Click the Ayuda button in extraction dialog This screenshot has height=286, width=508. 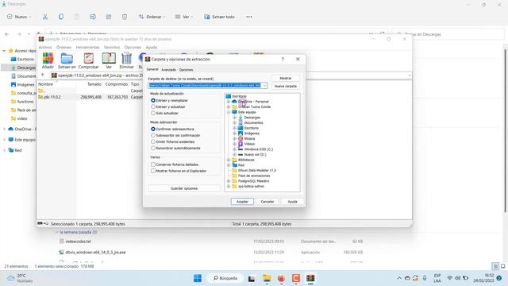pyautogui.click(x=292, y=202)
